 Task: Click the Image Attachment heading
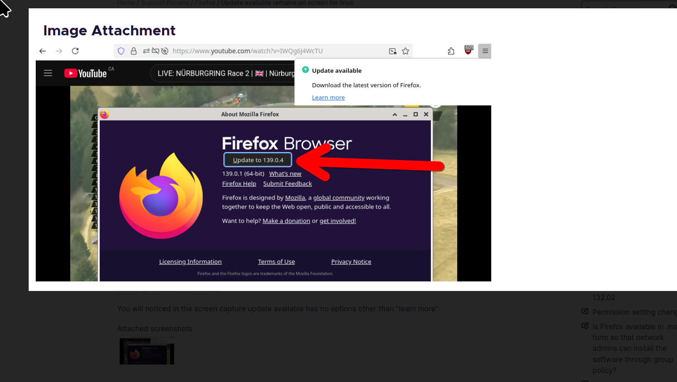click(x=109, y=31)
